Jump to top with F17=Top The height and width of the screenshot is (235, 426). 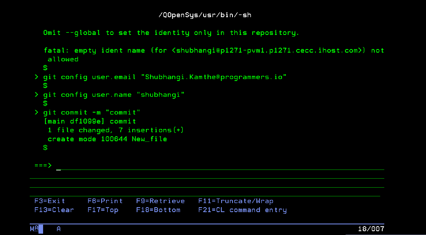point(103,210)
